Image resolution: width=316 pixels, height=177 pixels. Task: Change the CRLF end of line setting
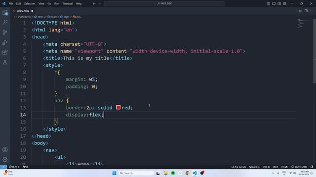[276, 167]
